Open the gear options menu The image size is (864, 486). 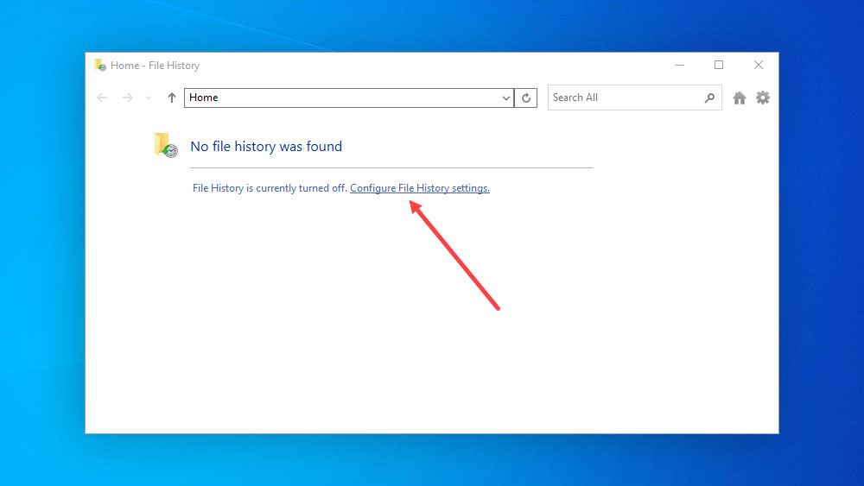point(763,98)
